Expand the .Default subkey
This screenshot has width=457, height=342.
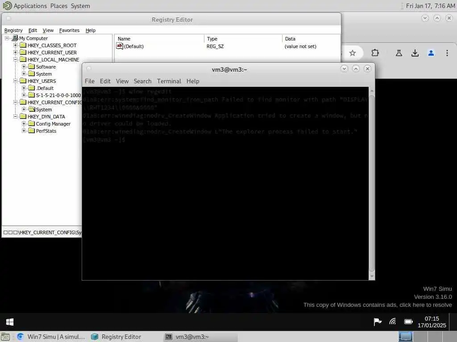pyautogui.click(x=24, y=88)
